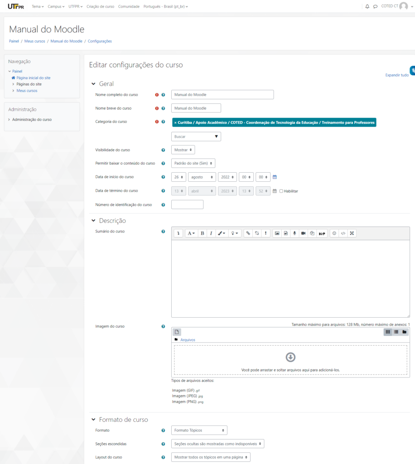Open the Layout do curso dropdown
Viewport: 415px width, 464px height.
(211, 457)
